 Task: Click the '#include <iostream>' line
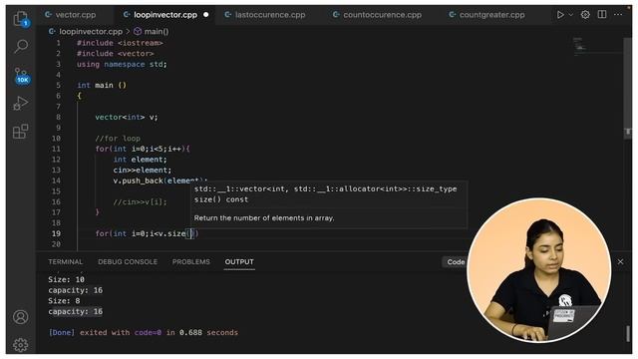[x=120, y=43]
